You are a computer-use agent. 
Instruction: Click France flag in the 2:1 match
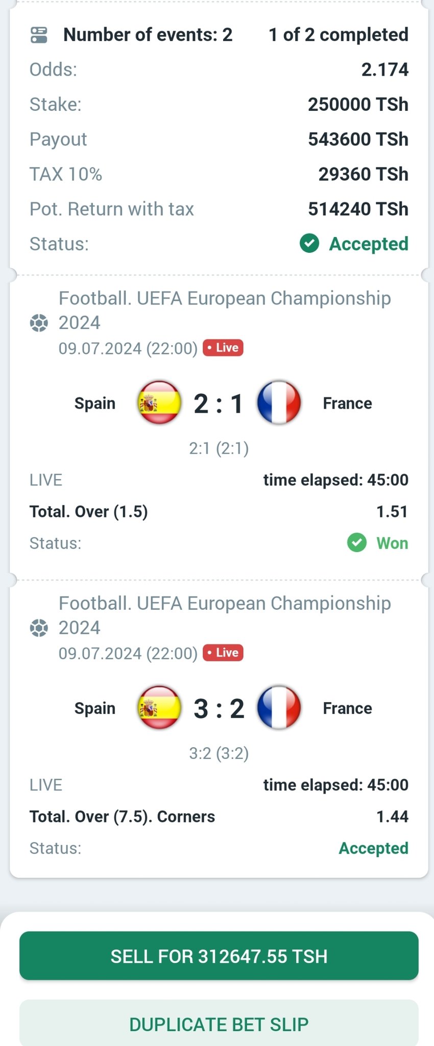pyautogui.click(x=279, y=402)
